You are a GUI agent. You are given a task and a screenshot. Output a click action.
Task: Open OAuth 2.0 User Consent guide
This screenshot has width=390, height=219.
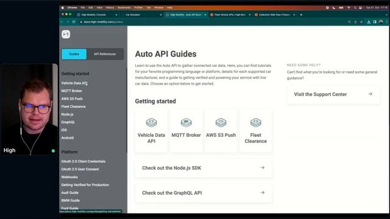click(x=80, y=169)
